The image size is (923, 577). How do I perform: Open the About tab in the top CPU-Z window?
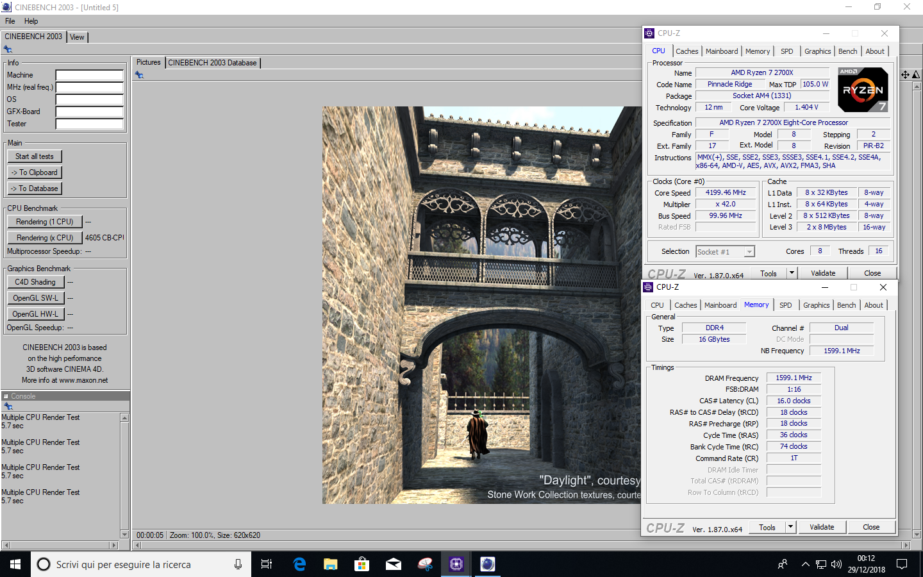point(875,51)
